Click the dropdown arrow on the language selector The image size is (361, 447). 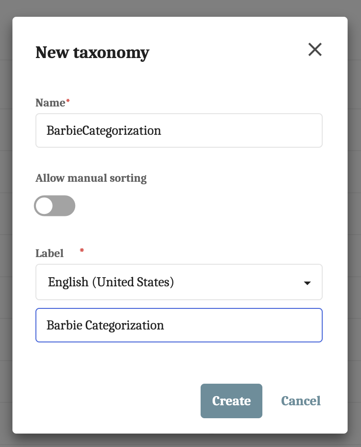308,282
